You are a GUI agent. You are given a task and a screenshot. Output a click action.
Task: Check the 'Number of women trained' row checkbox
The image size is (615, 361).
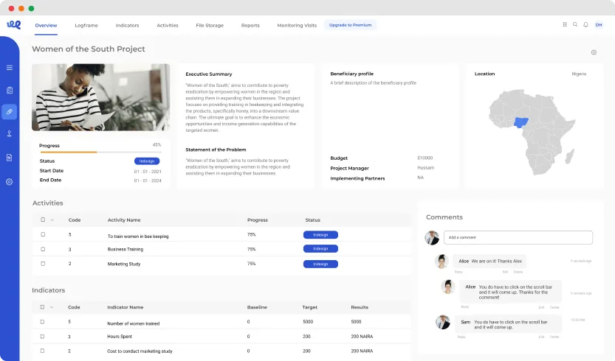[x=42, y=321]
